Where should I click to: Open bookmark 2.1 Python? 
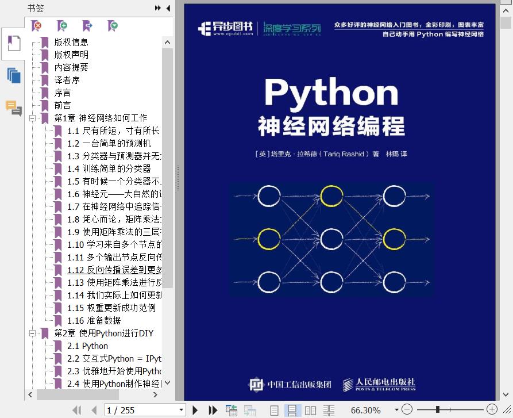point(87,346)
